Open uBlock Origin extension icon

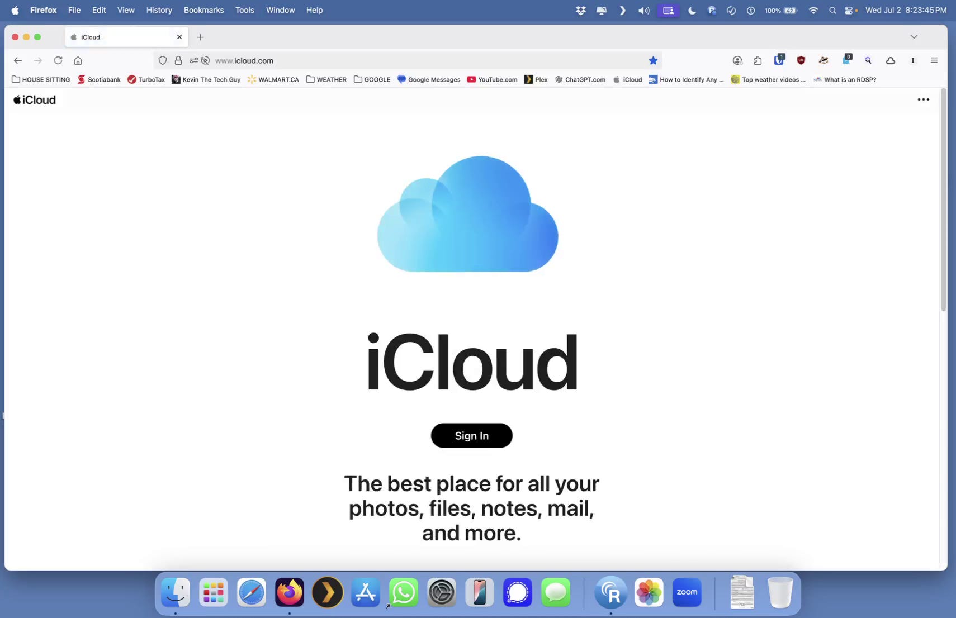pos(801,60)
